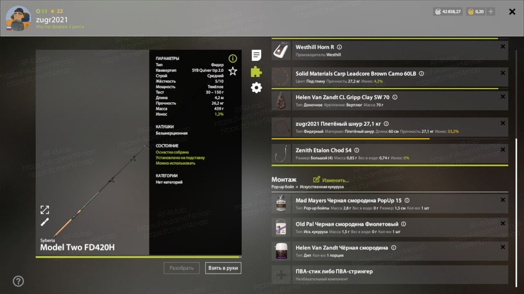The image size is (524, 294).
Task: Click silver coin balance 42 858,27
Action: pyautogui.click(x=448, y=11)
